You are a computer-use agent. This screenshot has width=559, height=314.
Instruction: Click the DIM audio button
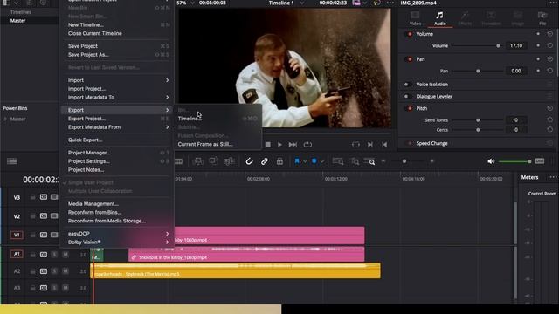540,161
